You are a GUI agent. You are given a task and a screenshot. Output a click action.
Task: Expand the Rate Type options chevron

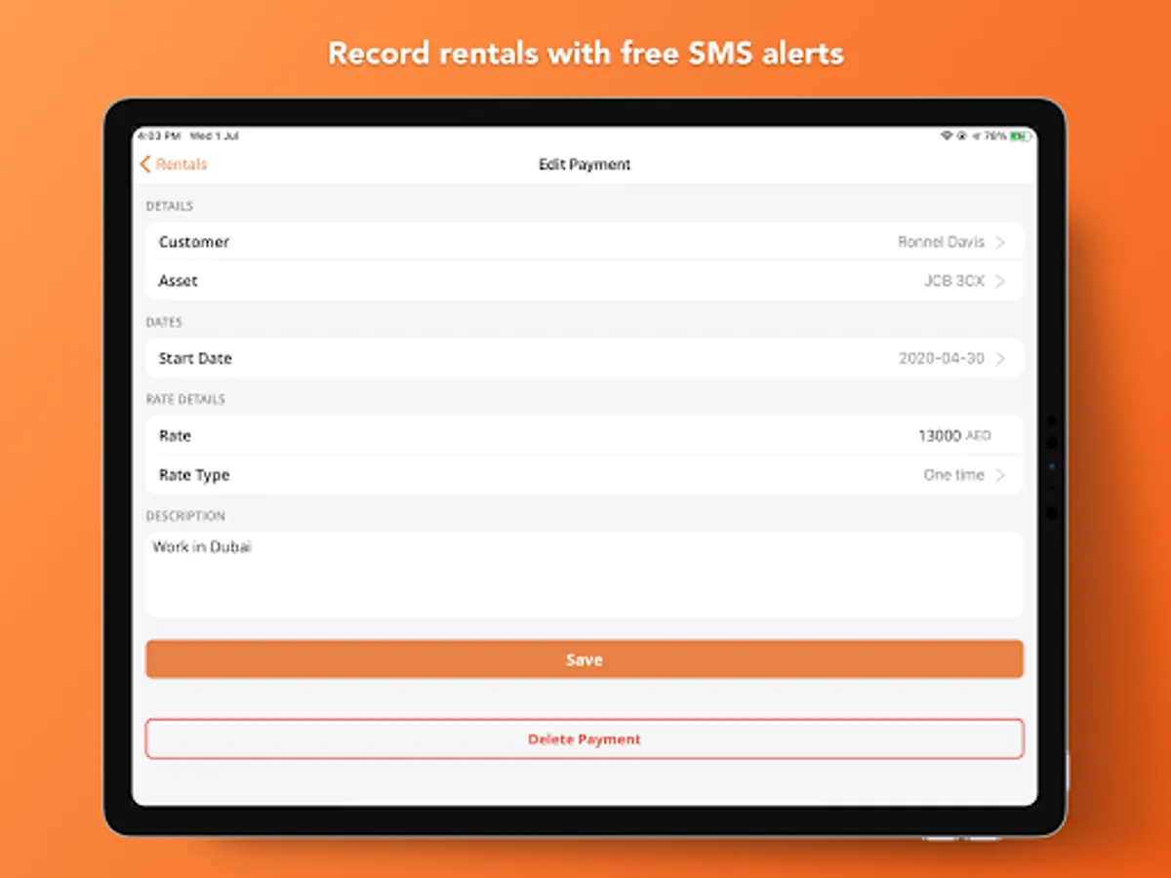(1000, 476)
